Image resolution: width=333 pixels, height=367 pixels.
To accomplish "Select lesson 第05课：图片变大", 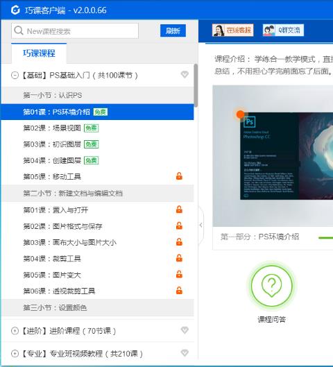I will (x=97, y=275).
